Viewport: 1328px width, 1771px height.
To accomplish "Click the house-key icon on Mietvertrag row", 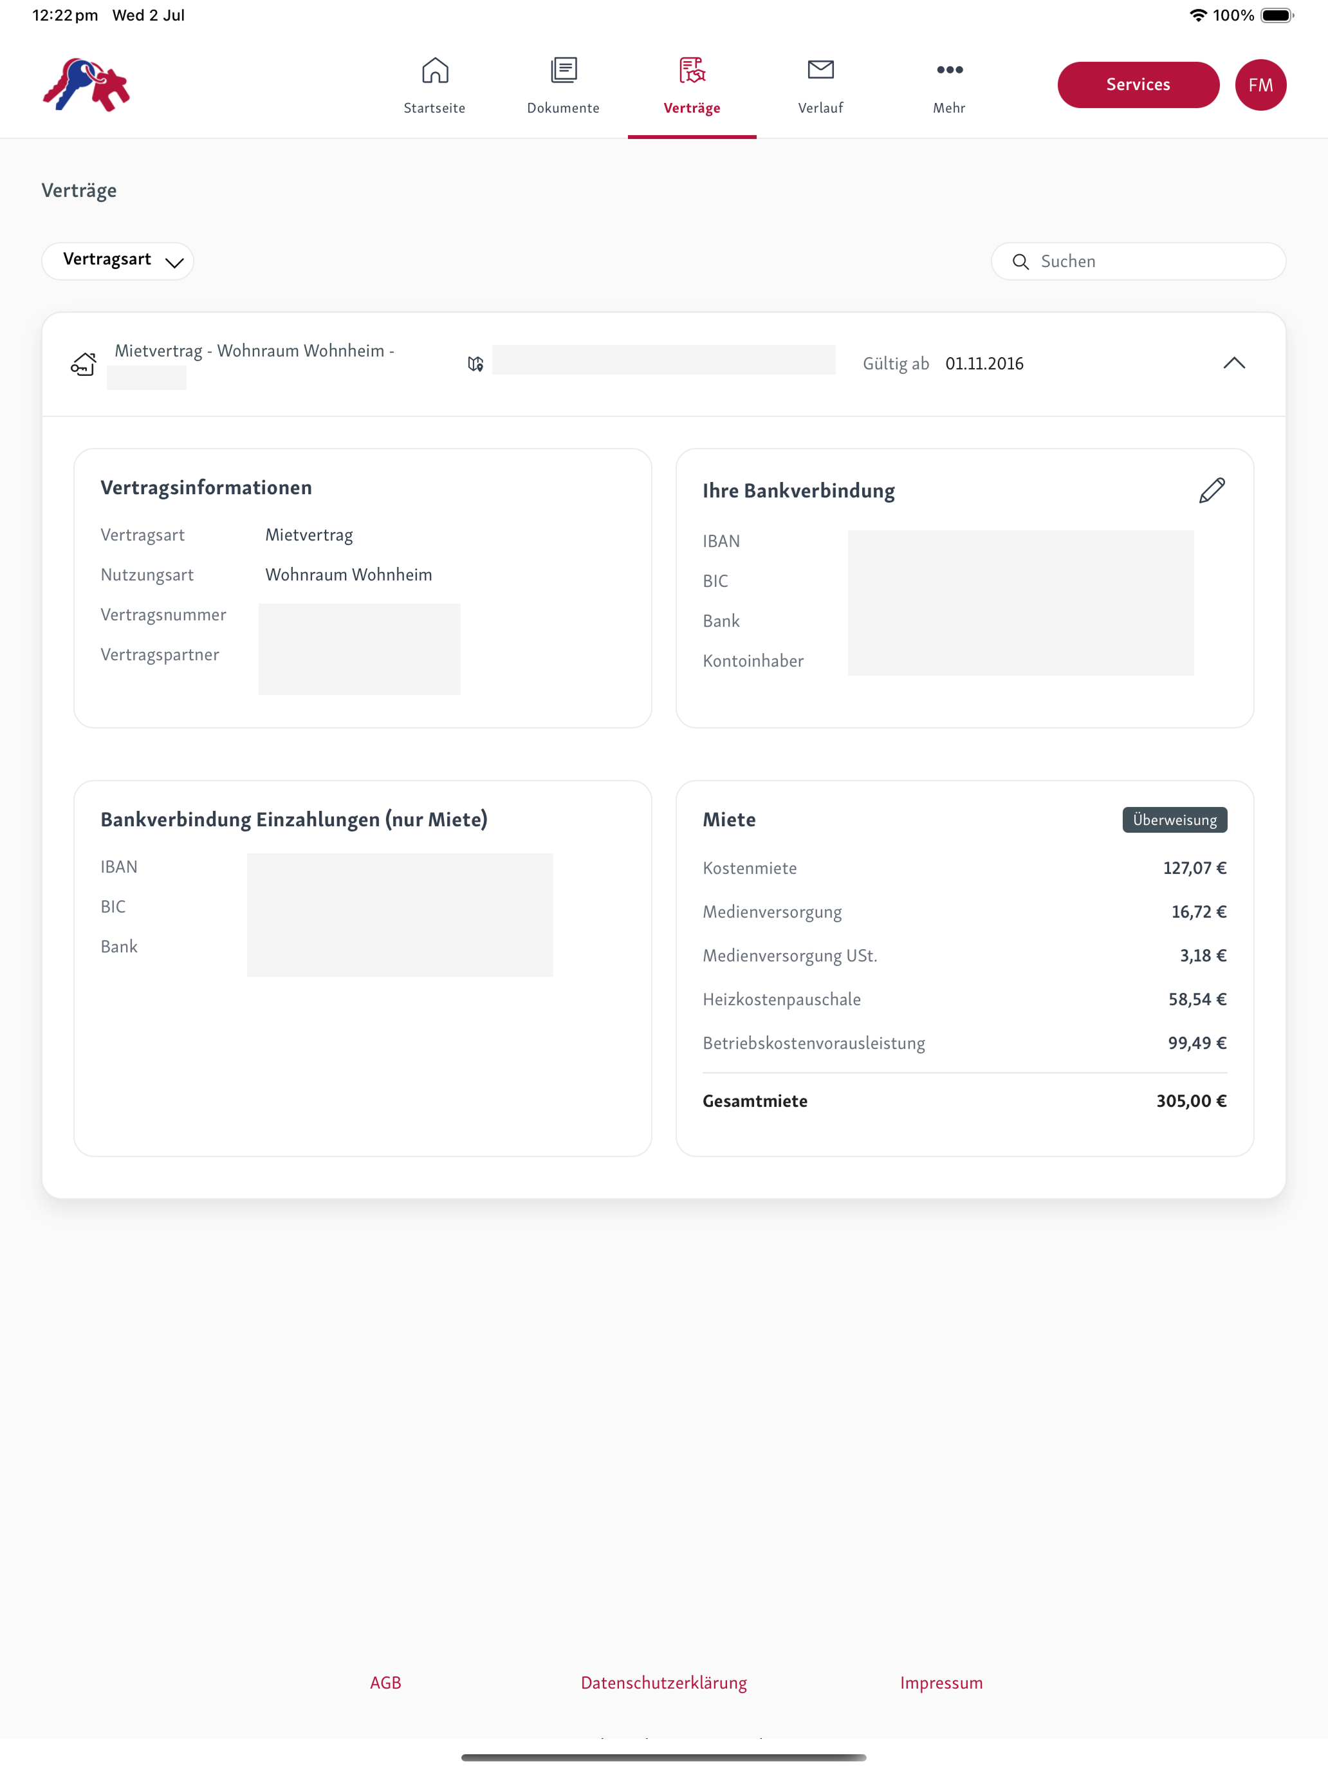I will pos(83,364).
